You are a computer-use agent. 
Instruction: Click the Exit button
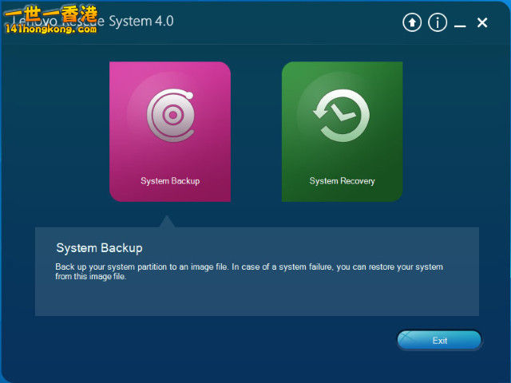(x=439, y=341)
